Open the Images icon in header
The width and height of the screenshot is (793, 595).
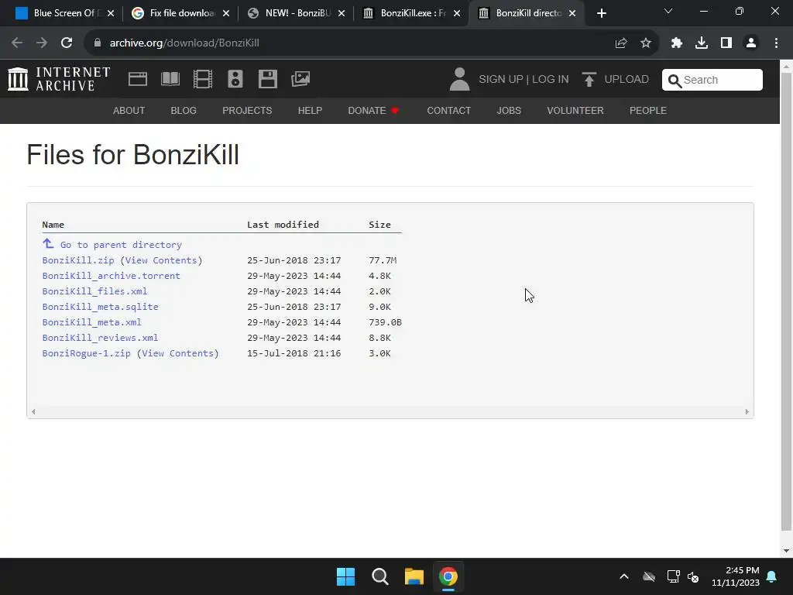300,79
